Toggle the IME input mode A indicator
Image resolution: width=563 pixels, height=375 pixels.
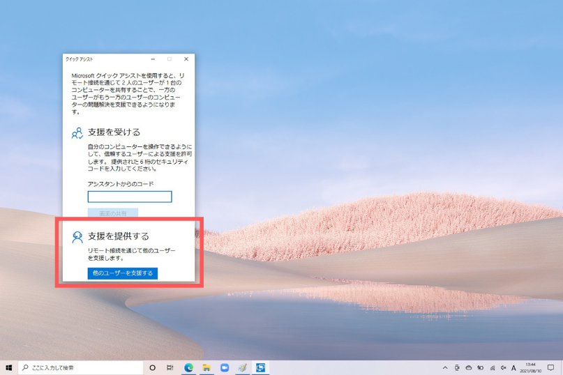click(x=513, y=368)
